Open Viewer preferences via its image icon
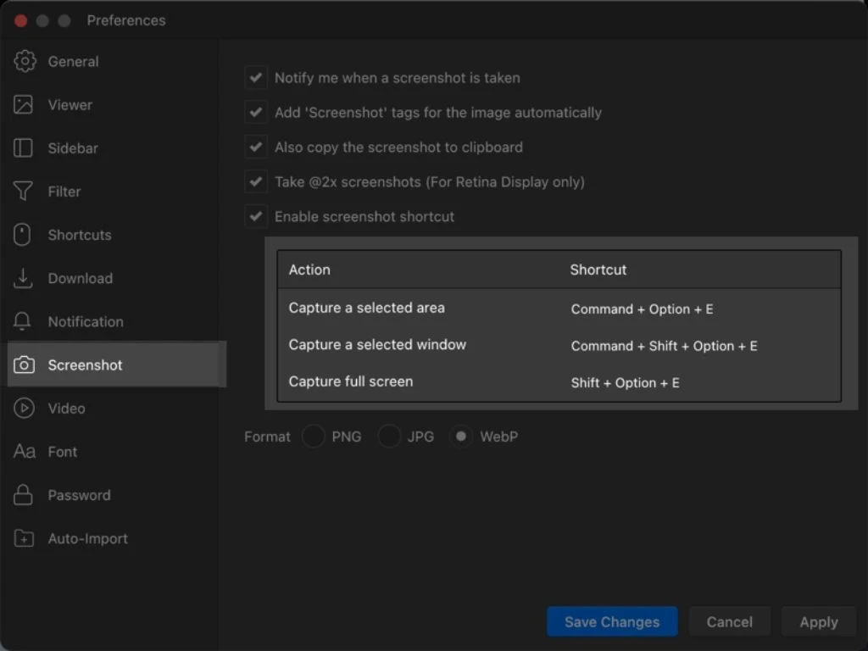The height and width of the screenshot is (651, 868). point(24,105)
